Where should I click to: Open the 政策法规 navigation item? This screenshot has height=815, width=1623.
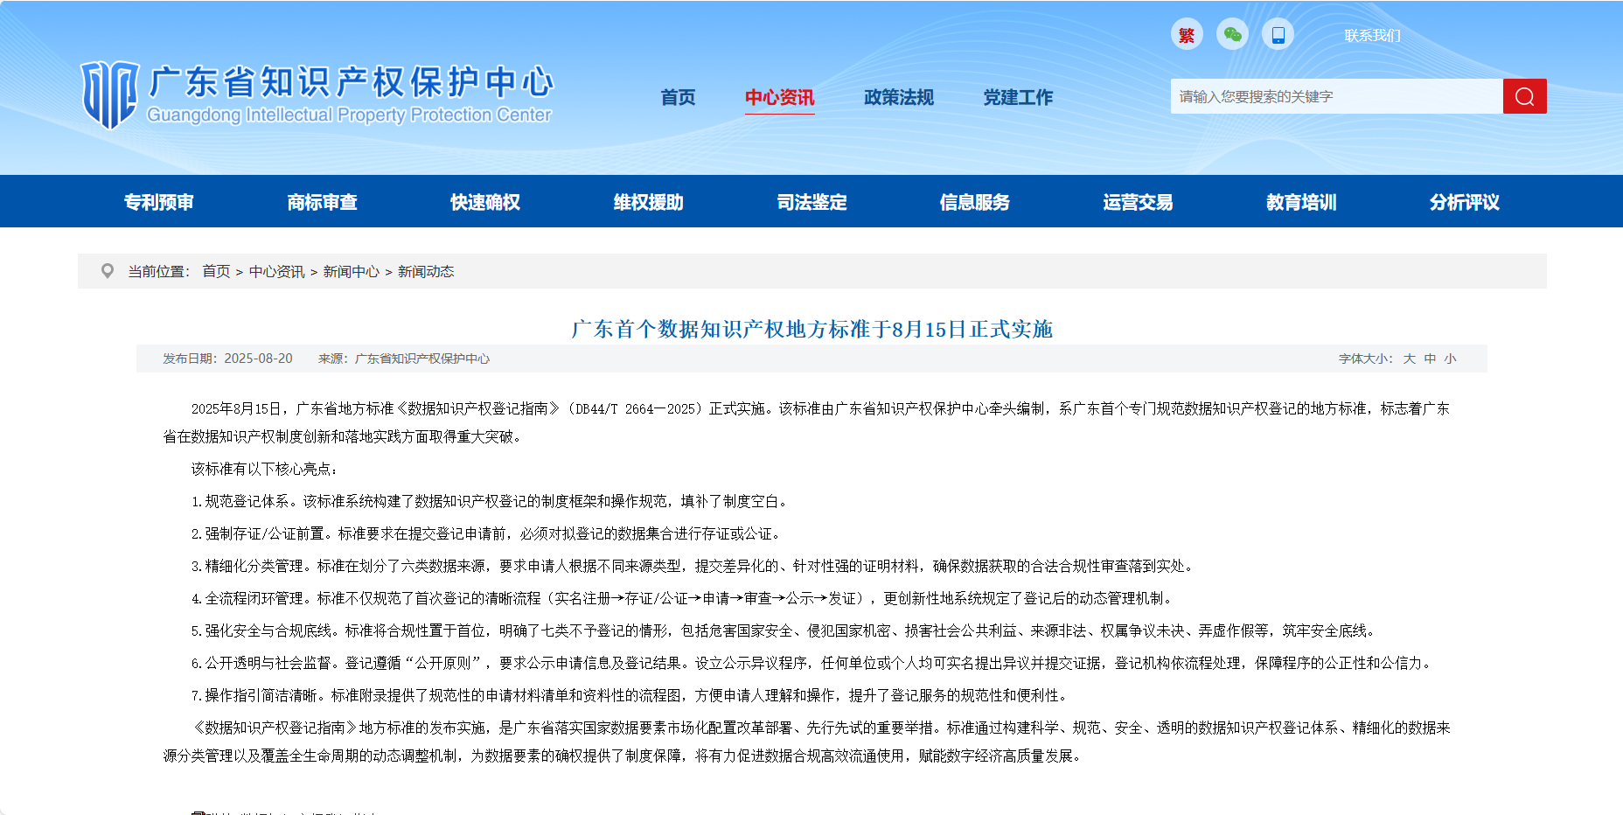tap(899, 97)
